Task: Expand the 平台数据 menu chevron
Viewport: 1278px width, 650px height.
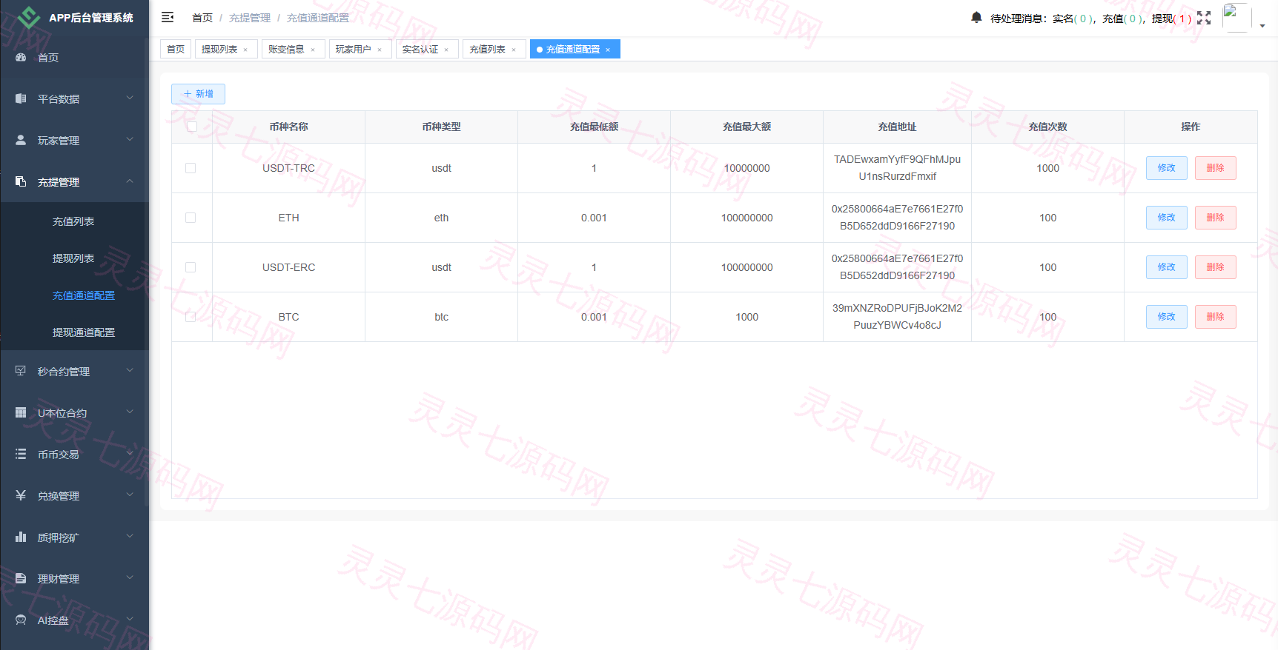Action: [x=130, y=98]
